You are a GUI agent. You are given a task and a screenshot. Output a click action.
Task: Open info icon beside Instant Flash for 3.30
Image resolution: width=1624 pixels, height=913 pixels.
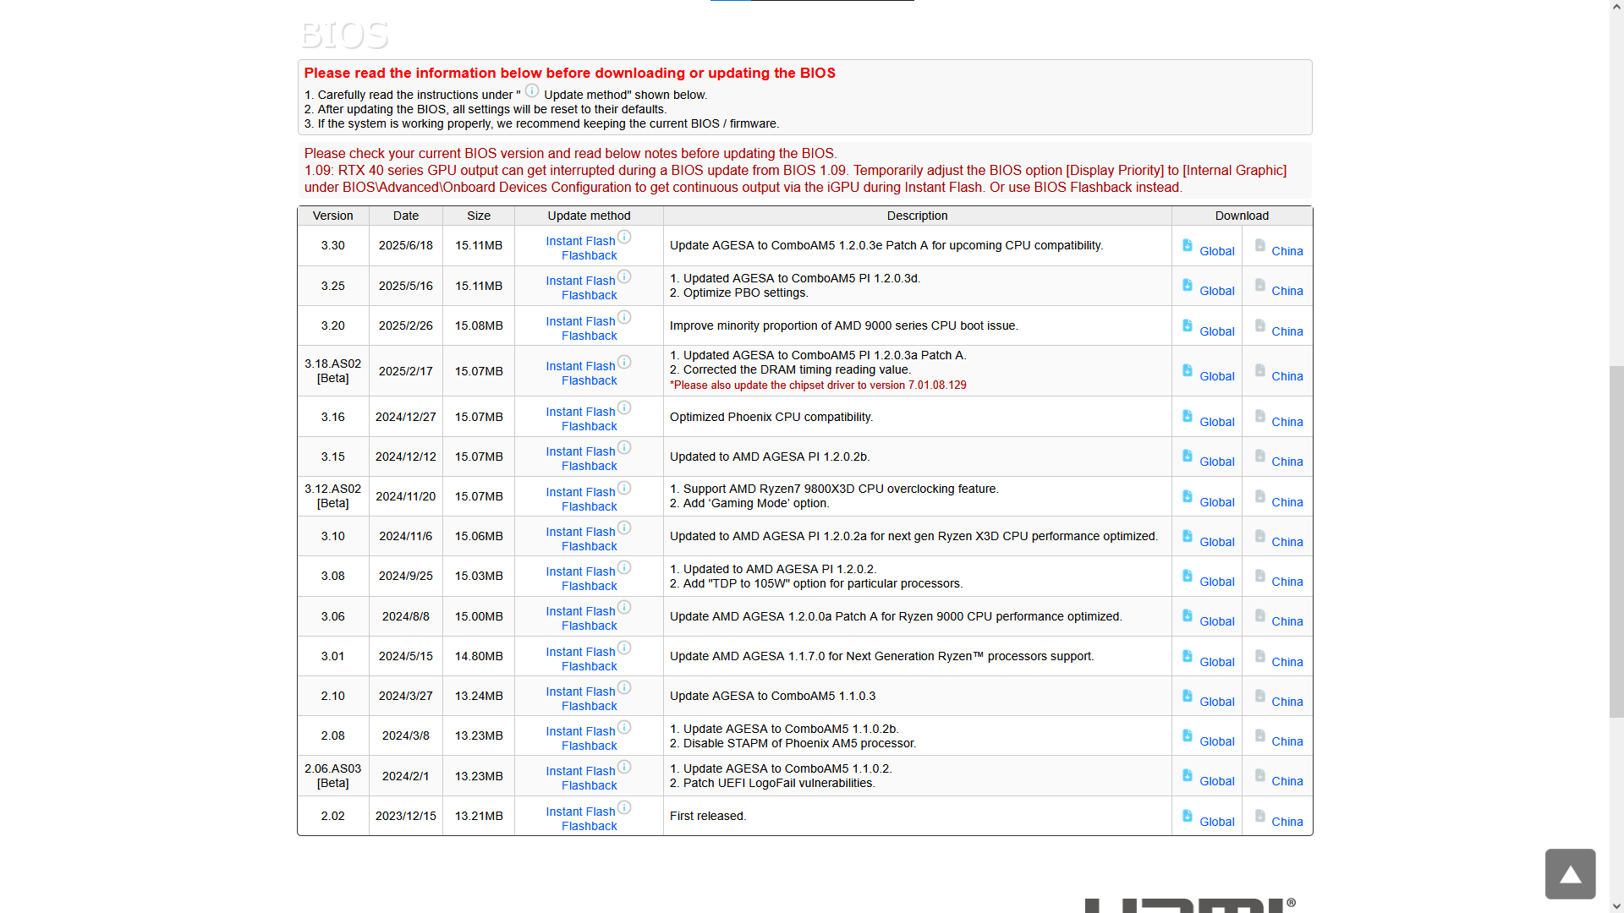[624, 237]
